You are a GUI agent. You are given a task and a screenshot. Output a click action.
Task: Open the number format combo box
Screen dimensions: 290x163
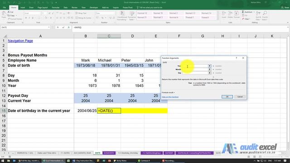tap(105, 13)
